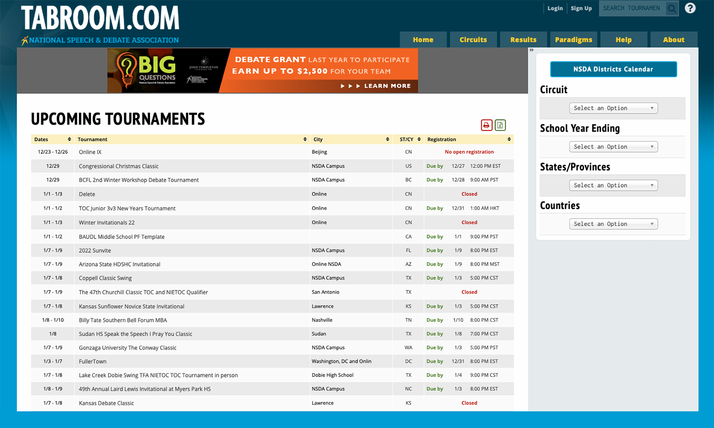Open the About tab
The width and height of the screenshot is (714, 428).
tap(674, 40)
